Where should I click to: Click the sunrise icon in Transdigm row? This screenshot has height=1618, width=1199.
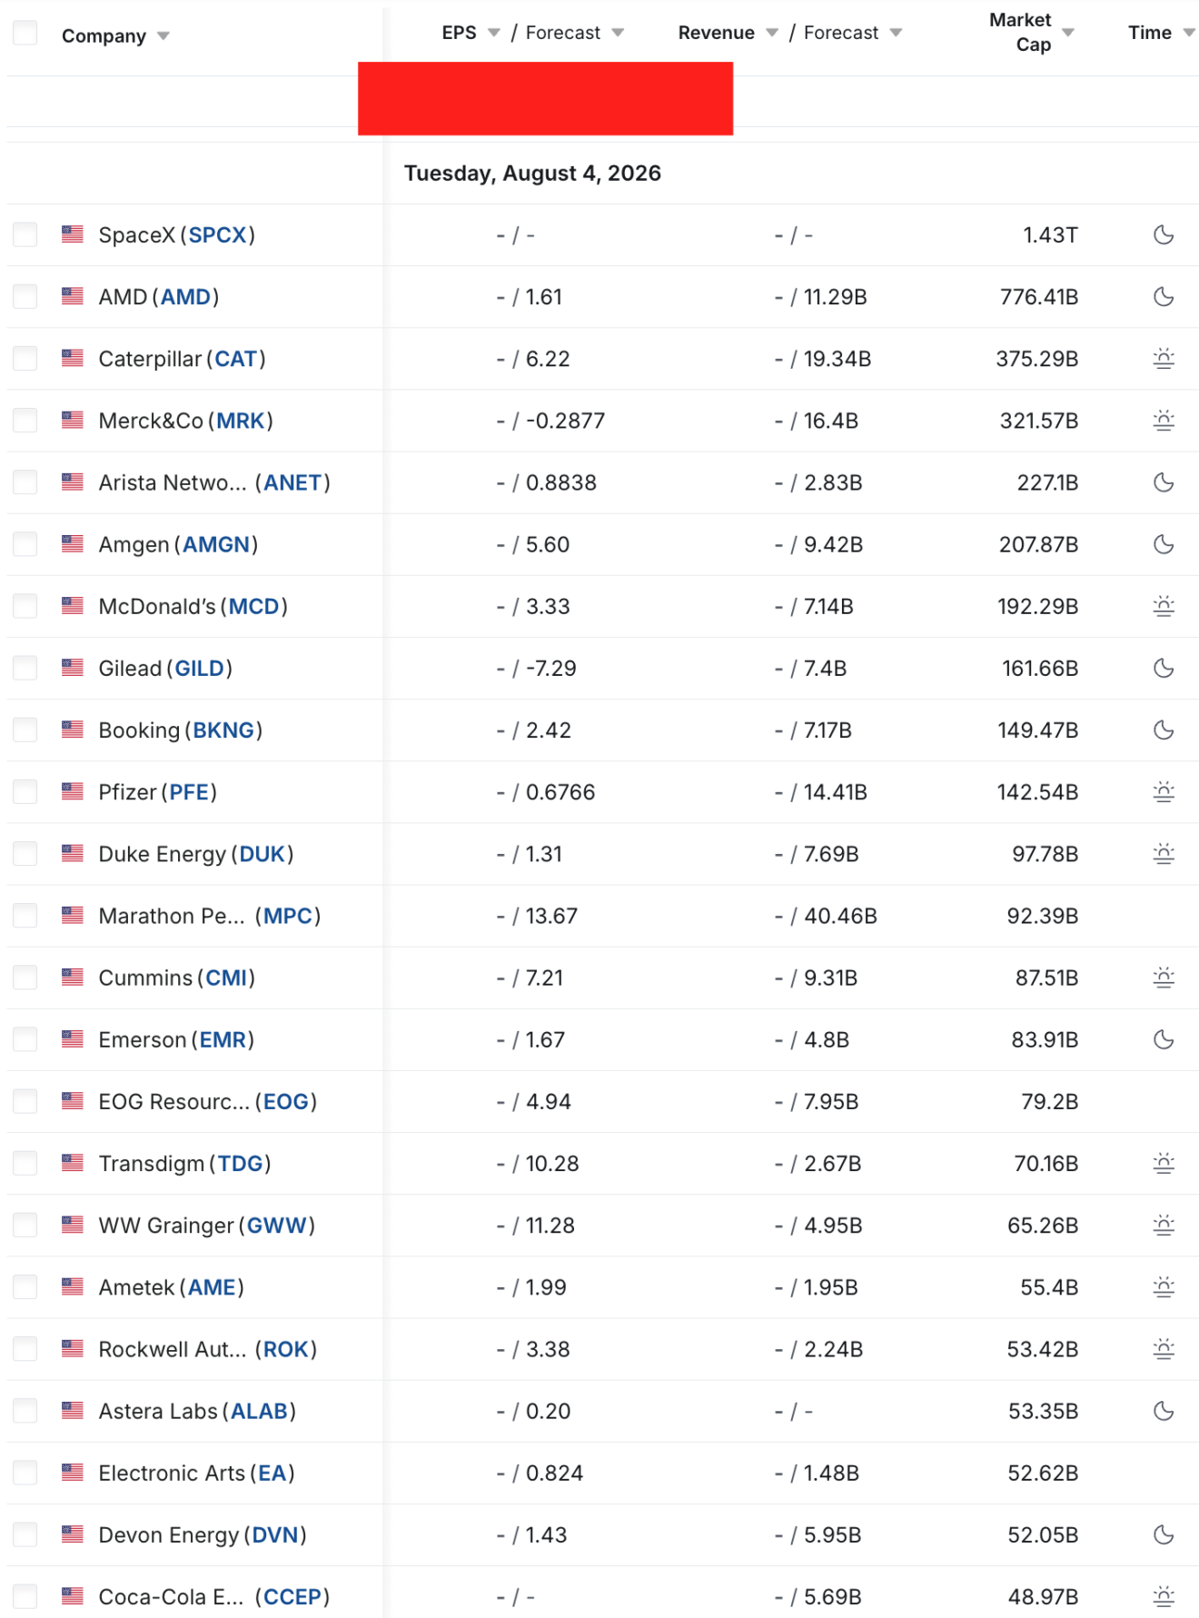point(1164,1163)
